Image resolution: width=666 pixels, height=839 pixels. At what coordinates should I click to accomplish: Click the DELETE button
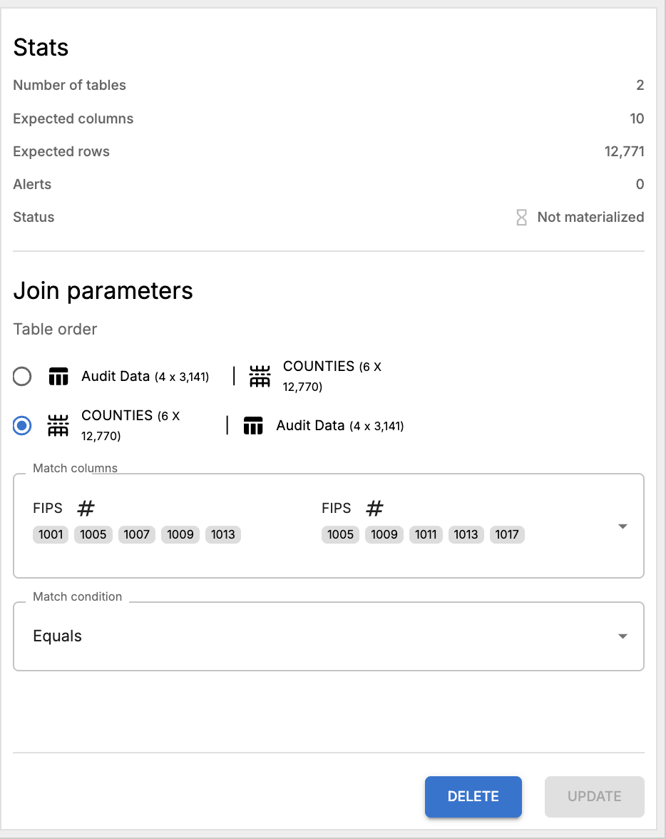[x=473, y=797]
